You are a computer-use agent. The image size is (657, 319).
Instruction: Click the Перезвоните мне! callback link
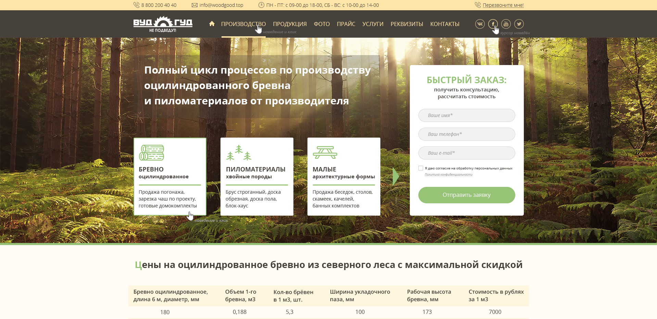pos(503,5)
